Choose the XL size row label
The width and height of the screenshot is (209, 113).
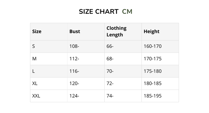point(35,84)
